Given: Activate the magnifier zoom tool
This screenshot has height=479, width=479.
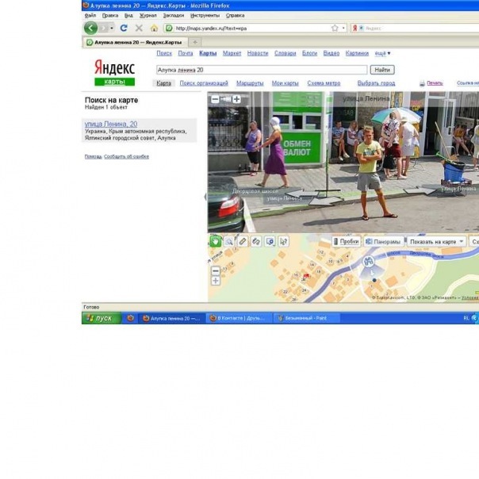Looking at the screenshot, I should tap(229, 241).
